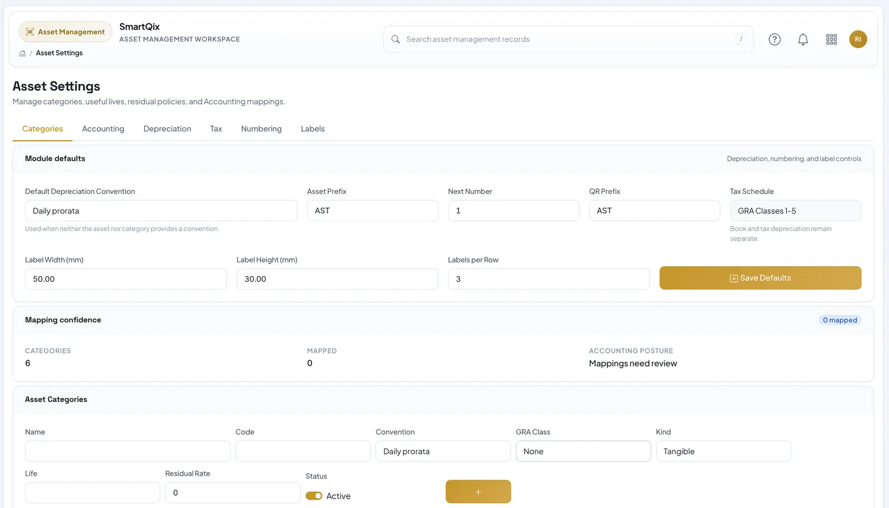Open Default Depreciation Convention dropdown
This screenshot has width=889, height=508.
[161, 211]
